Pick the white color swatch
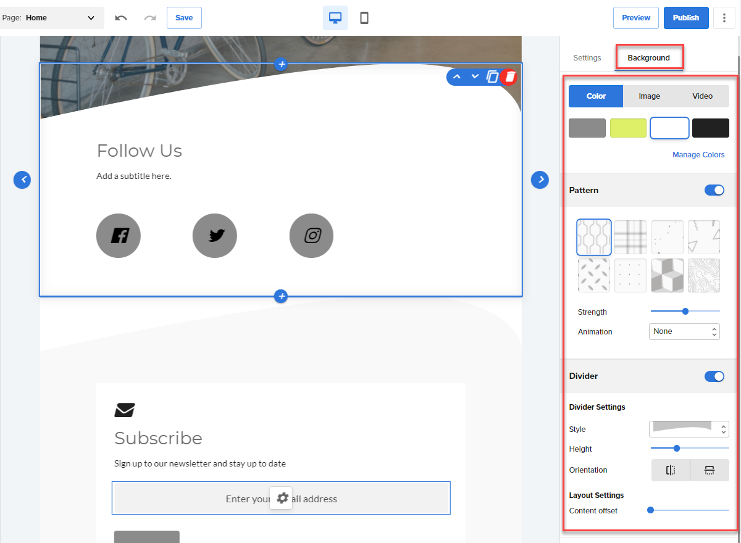The image size is (741, 543). tap(669, 128)
